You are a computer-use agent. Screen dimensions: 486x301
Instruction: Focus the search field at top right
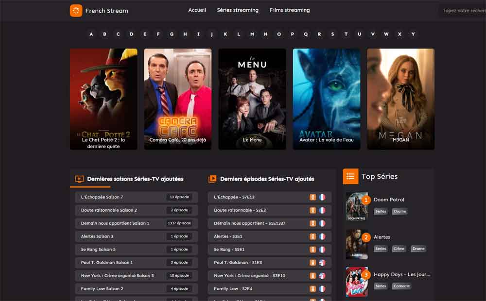[464, 11]
